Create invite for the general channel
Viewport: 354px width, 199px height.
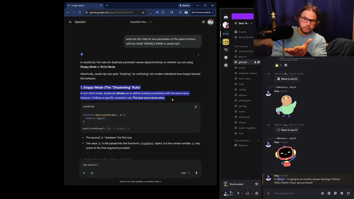click(x=255, y=62)
